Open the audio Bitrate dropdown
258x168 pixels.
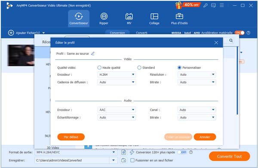tap(197, 118)
